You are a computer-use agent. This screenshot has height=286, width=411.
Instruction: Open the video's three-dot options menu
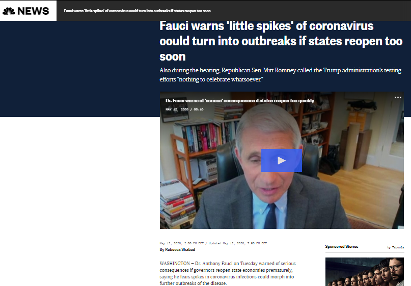click(x=398, y=97)
